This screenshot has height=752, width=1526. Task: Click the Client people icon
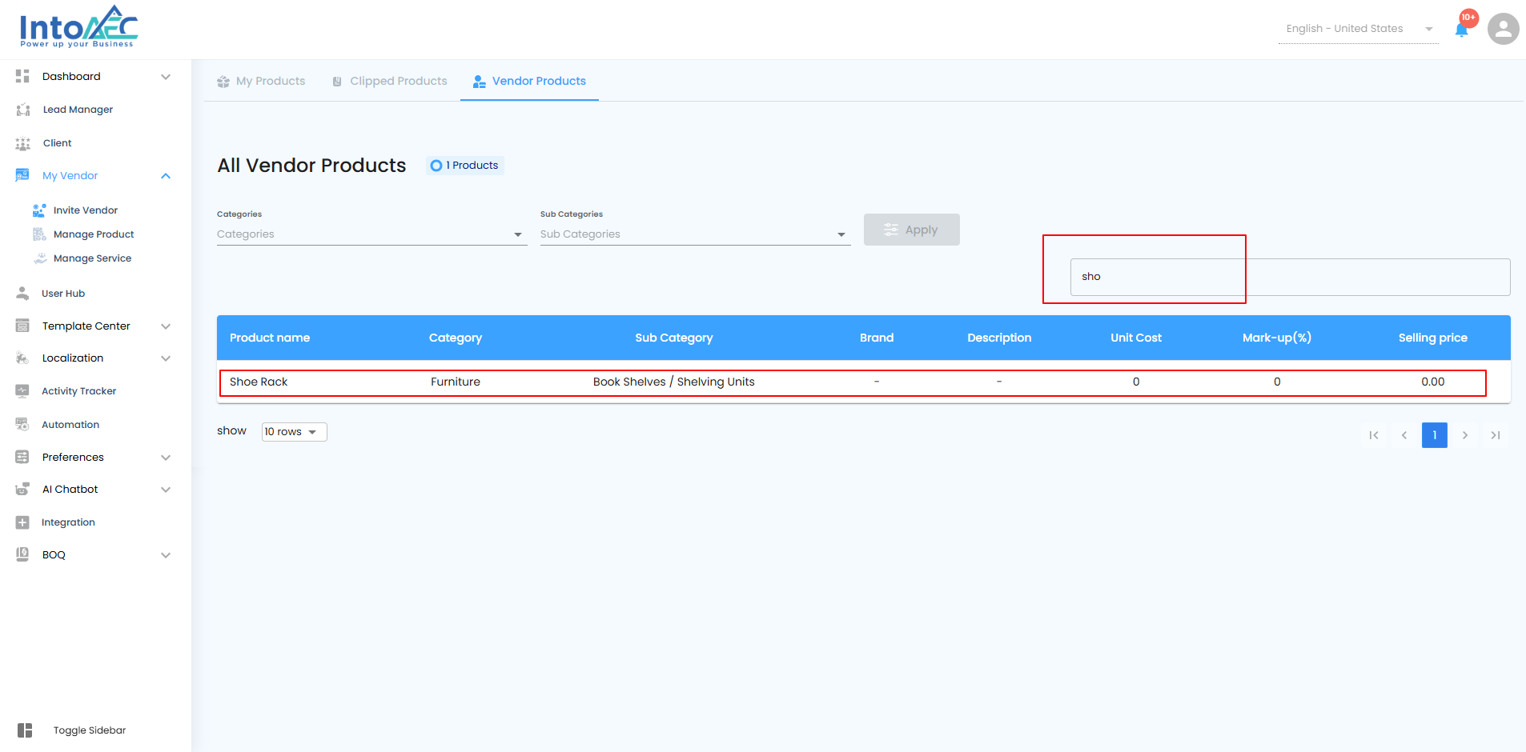point(23,143)
